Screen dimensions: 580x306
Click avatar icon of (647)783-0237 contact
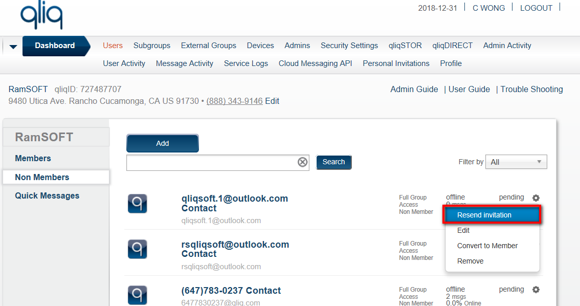pyautogui.click(x=137, y=295)
